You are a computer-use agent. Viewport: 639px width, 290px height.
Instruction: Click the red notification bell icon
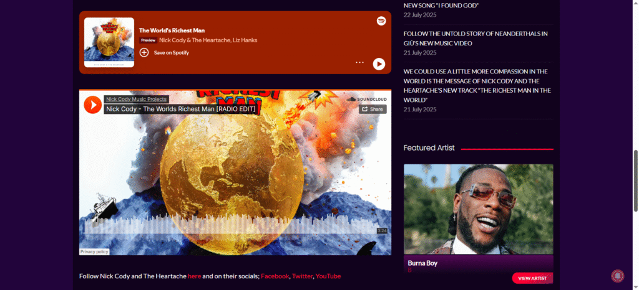point(617,276)
